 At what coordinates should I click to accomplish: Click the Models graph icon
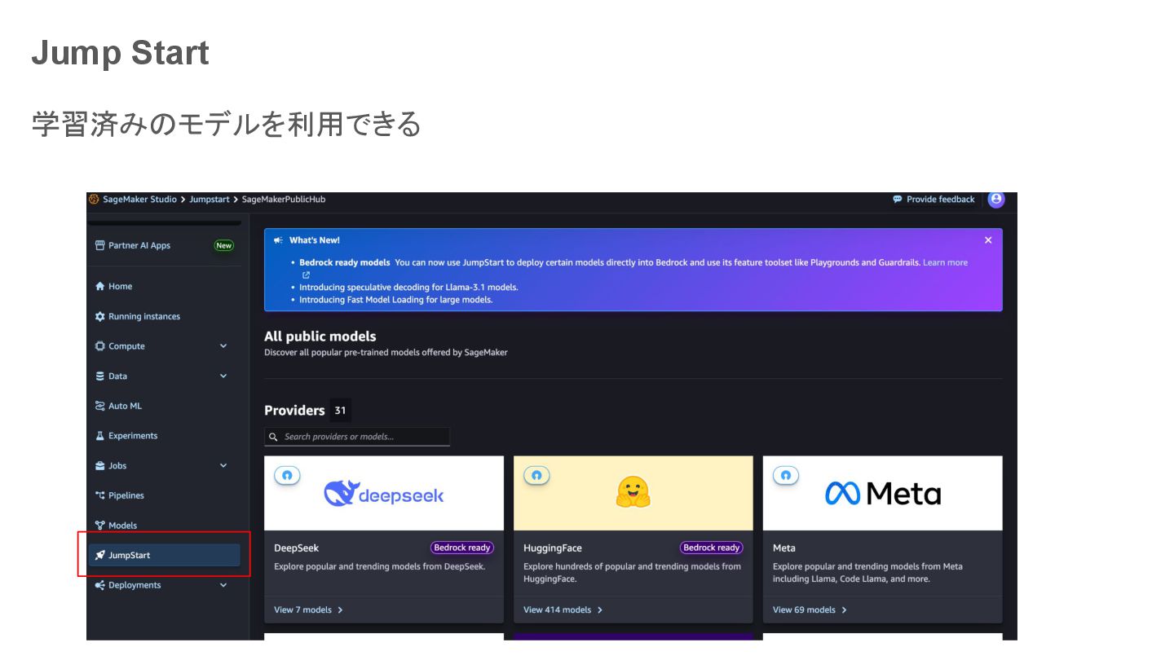click(100, 526)
